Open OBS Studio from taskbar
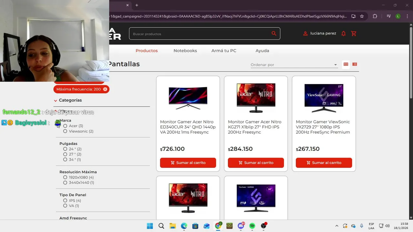The image size is (413, 232). coord(264,226)
